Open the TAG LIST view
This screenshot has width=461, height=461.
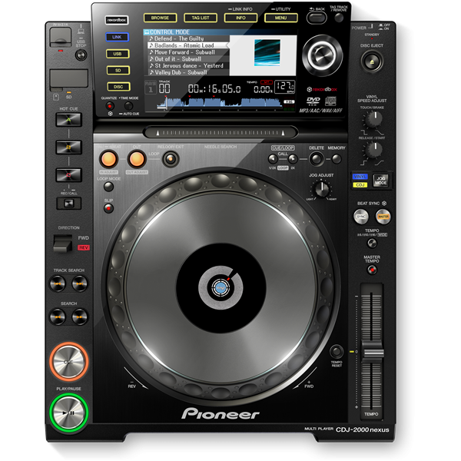point(201,18)
